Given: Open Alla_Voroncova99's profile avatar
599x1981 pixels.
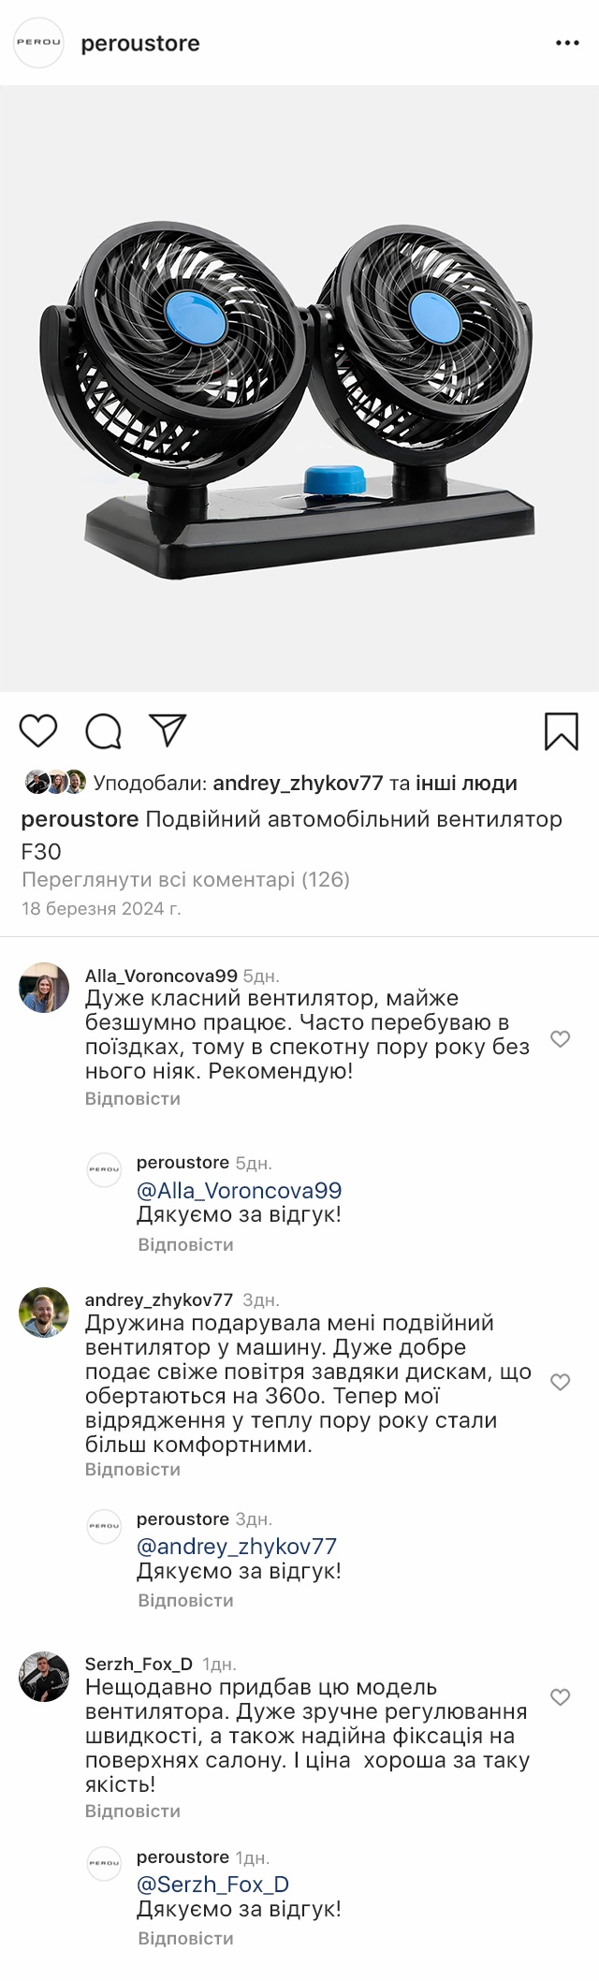Looking at the screenshot, I should point(44,988).
